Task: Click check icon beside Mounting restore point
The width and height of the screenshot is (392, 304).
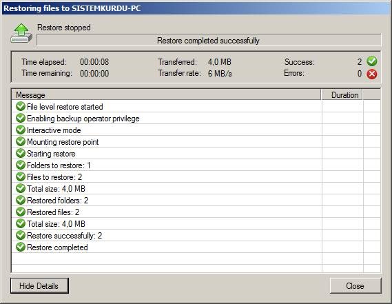Action: pyautogui.click(x=21, y=141)
